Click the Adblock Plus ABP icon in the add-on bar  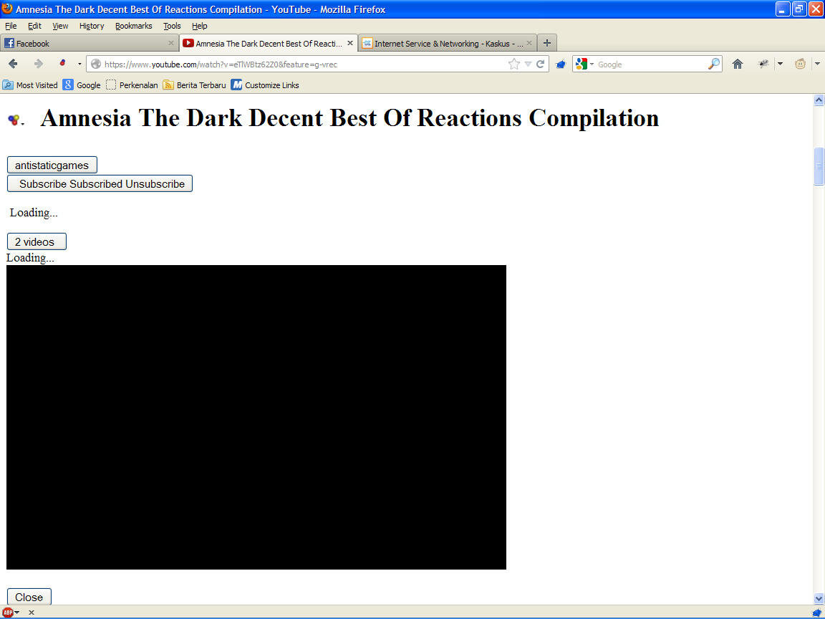coord(8,612)
